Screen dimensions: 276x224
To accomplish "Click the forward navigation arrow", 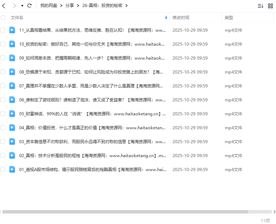I will click(14, 6).
